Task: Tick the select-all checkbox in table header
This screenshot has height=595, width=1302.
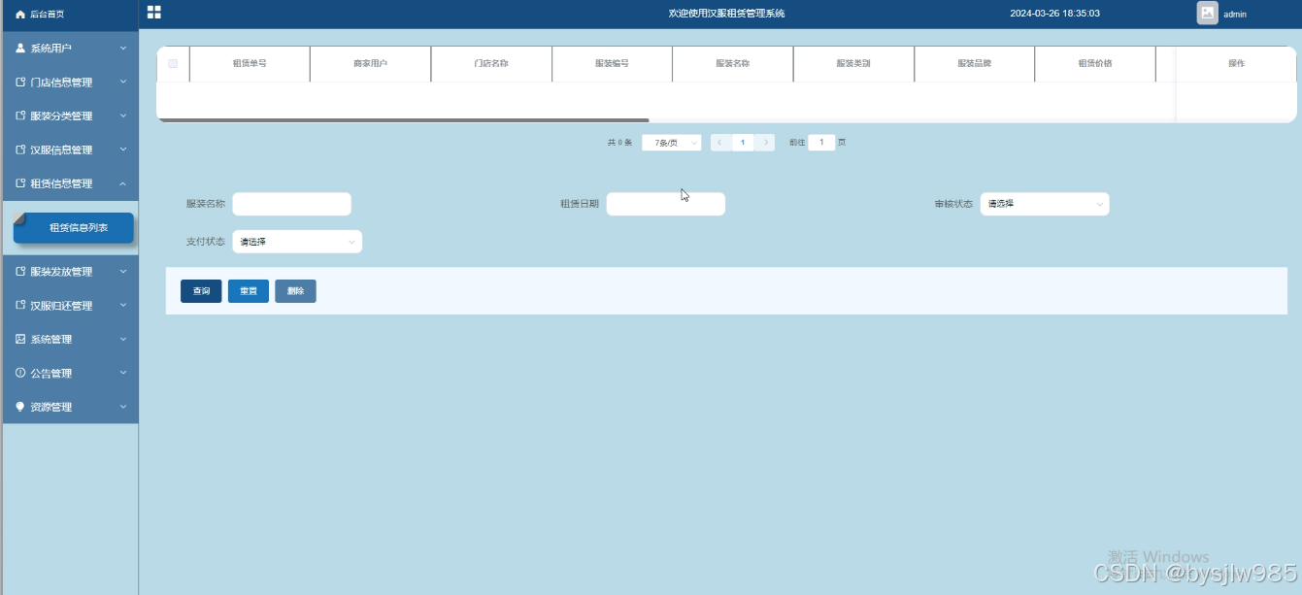Action: click(173, 63)
